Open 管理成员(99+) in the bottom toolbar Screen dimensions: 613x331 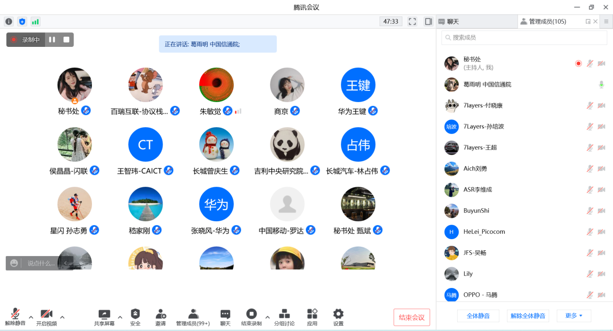tap(193, 317)
